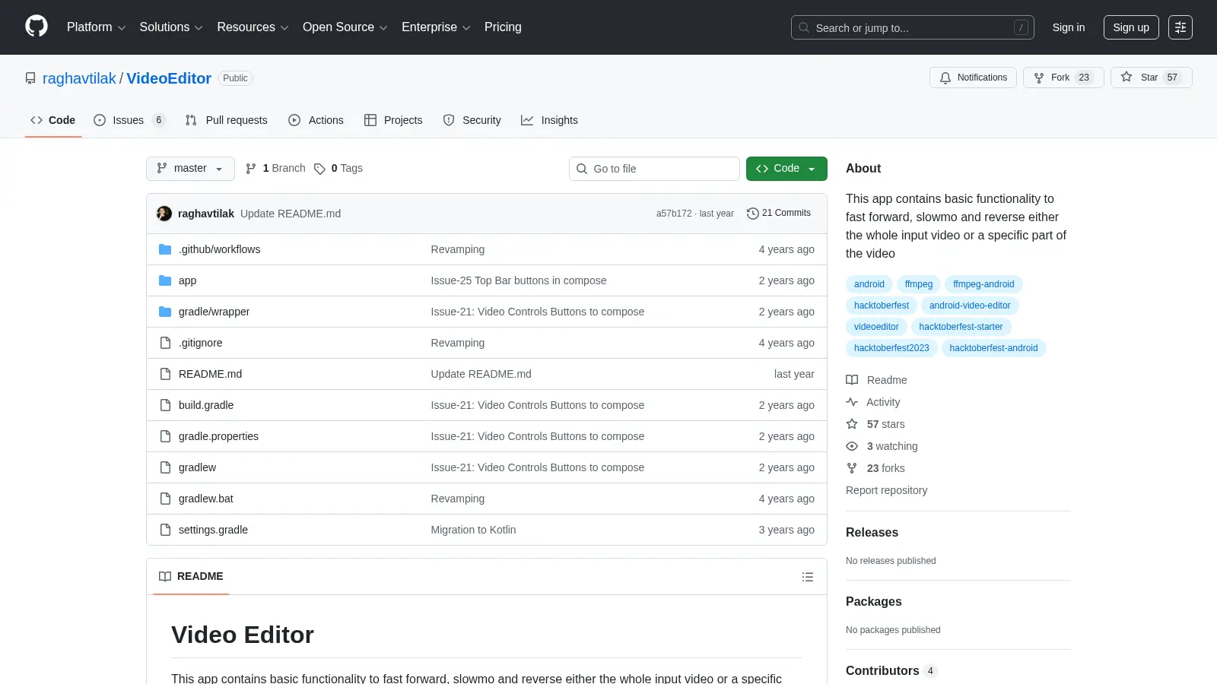
Task: Click the commit history clock icon
Action: (753, 214)
